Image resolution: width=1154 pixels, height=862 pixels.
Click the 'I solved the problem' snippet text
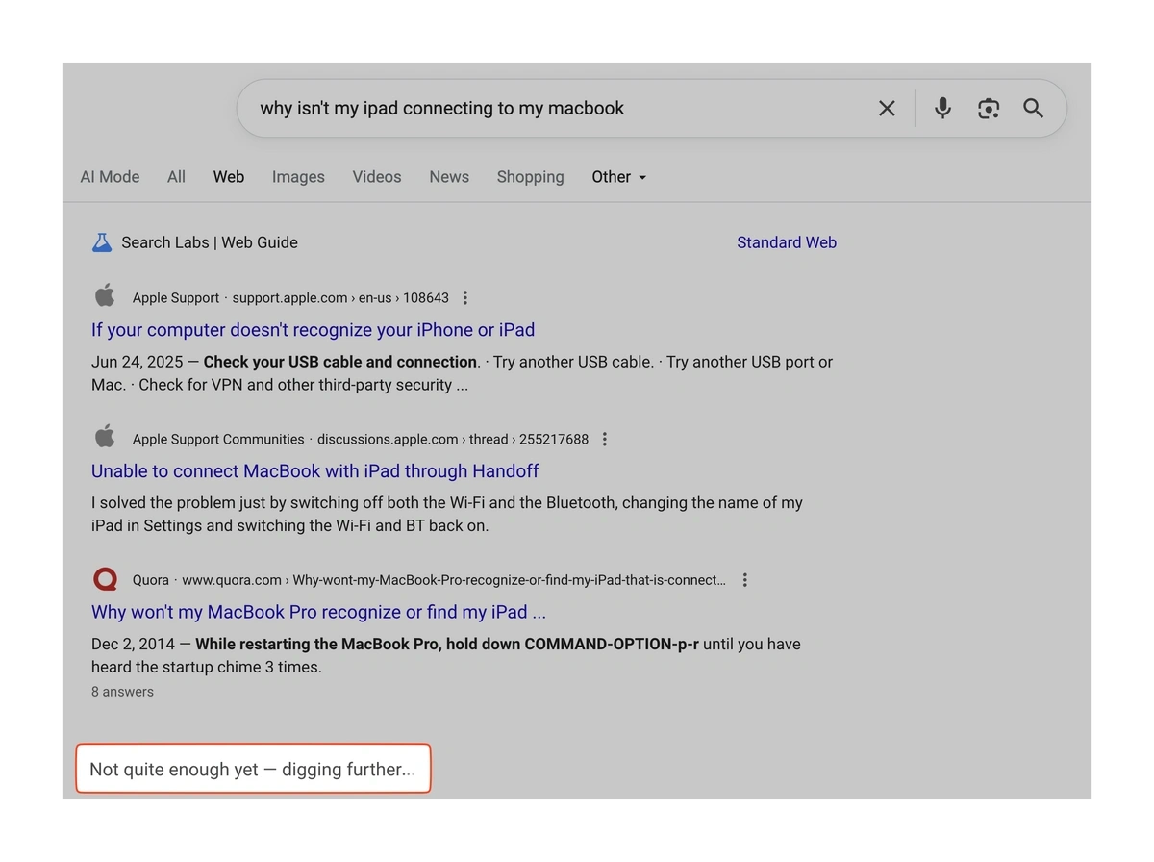tap(447, 514)
